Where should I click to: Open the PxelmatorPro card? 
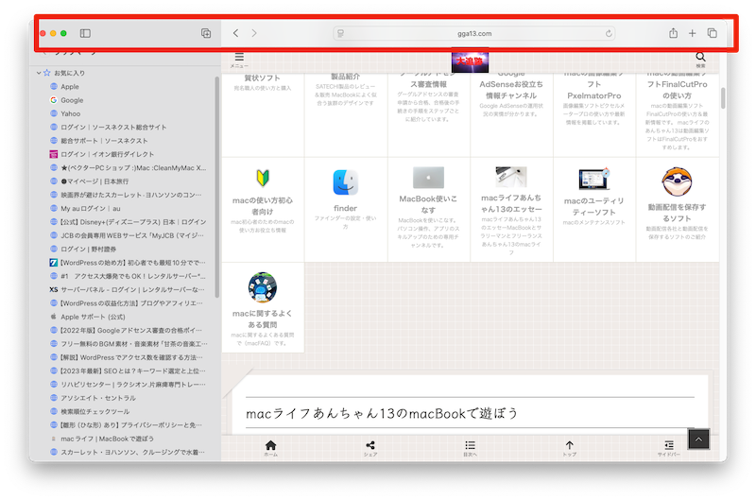[594, 115]
